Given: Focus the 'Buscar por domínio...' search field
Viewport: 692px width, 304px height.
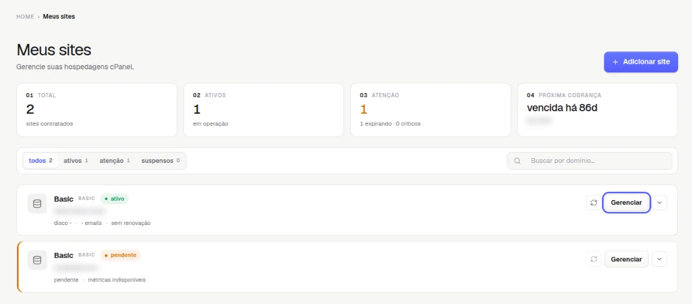Looking at the screenshot, I should [589, 161].
